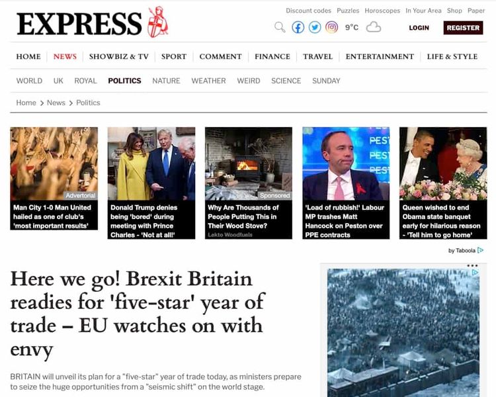Image resolution: width=496 pixels, height=397 pixels.
Task: Select the Politics sub-navigation tab
Action: coord(124,81)
